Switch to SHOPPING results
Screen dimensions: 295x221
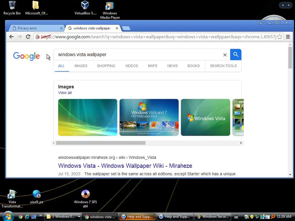106,66
